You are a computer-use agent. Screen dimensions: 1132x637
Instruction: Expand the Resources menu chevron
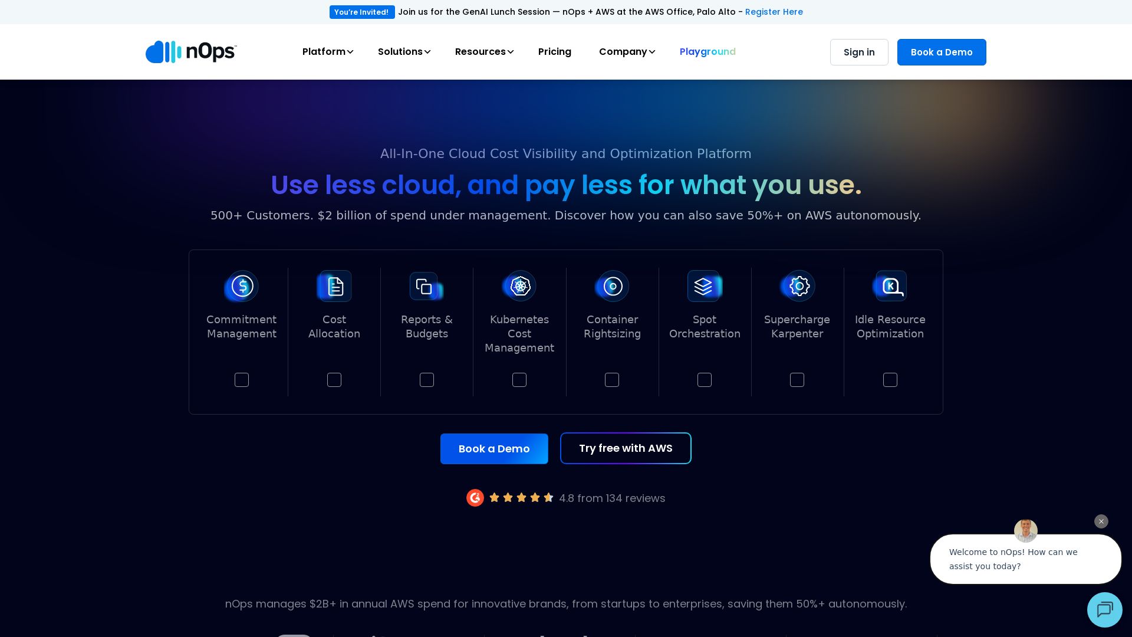(x=511, y=52)
